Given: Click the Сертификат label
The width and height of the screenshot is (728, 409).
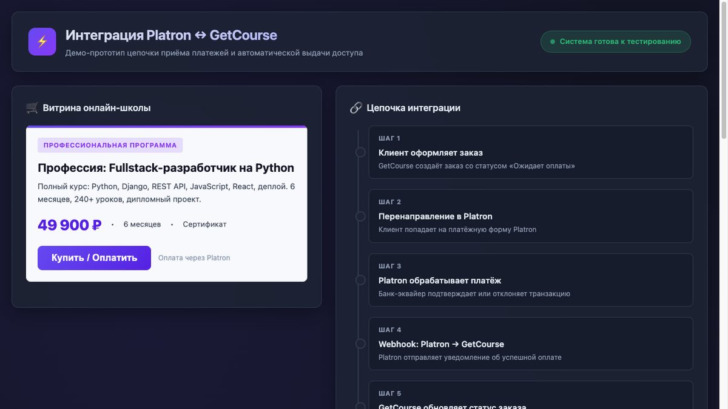Looking at the screenshot, I should (204, 225).
